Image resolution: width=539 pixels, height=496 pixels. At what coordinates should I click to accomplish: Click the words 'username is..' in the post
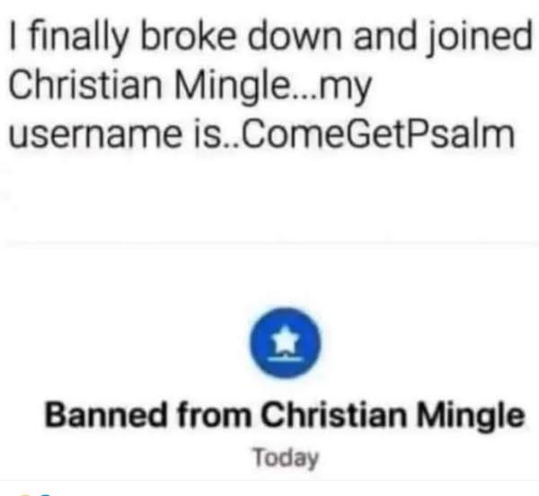coord(125,135)
